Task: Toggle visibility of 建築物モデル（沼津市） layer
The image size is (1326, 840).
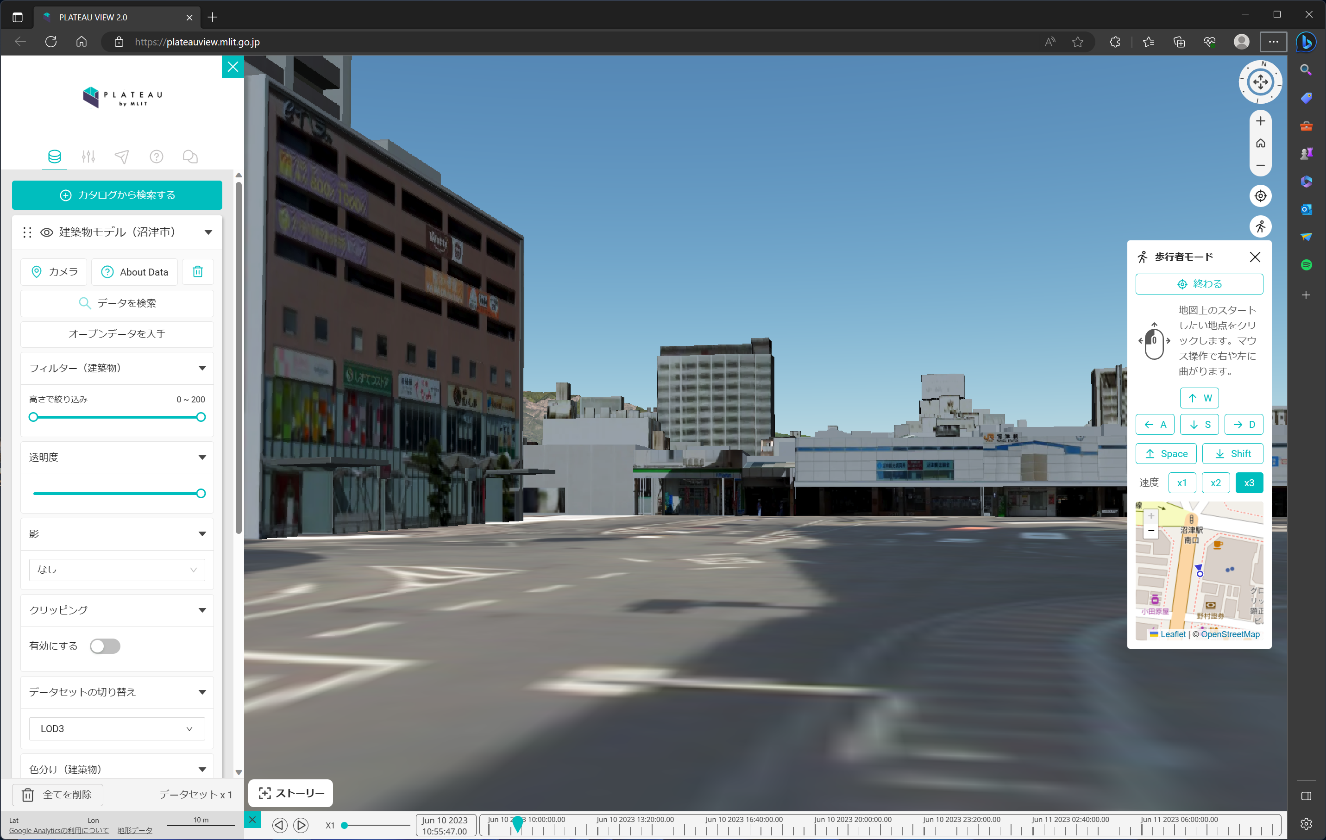Action: coord(46,232)
